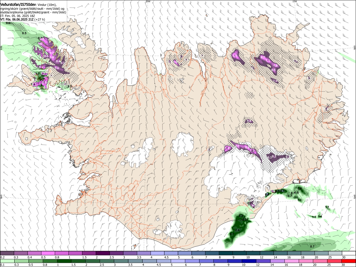Select the pale green 0.1 rain legend swatch
Viewport: 356px width, 267px height.
click(7, 261)
